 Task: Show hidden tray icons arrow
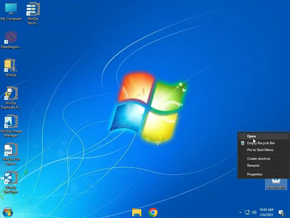click(240, 212)
